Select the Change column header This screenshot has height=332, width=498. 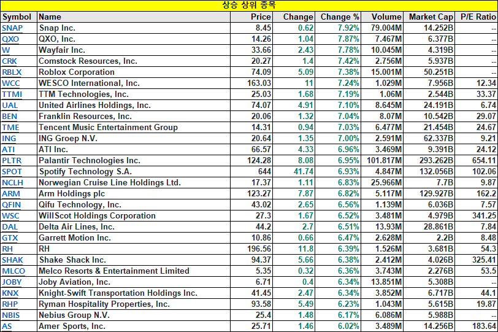pyautogui.click(x=294, y=17)
